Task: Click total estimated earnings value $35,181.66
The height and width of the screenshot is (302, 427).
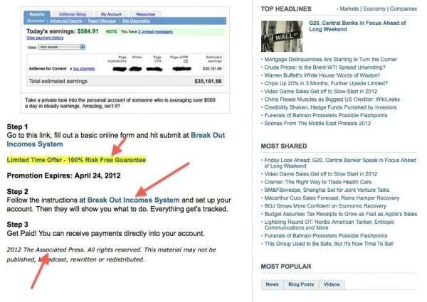Action: point(208,81)
